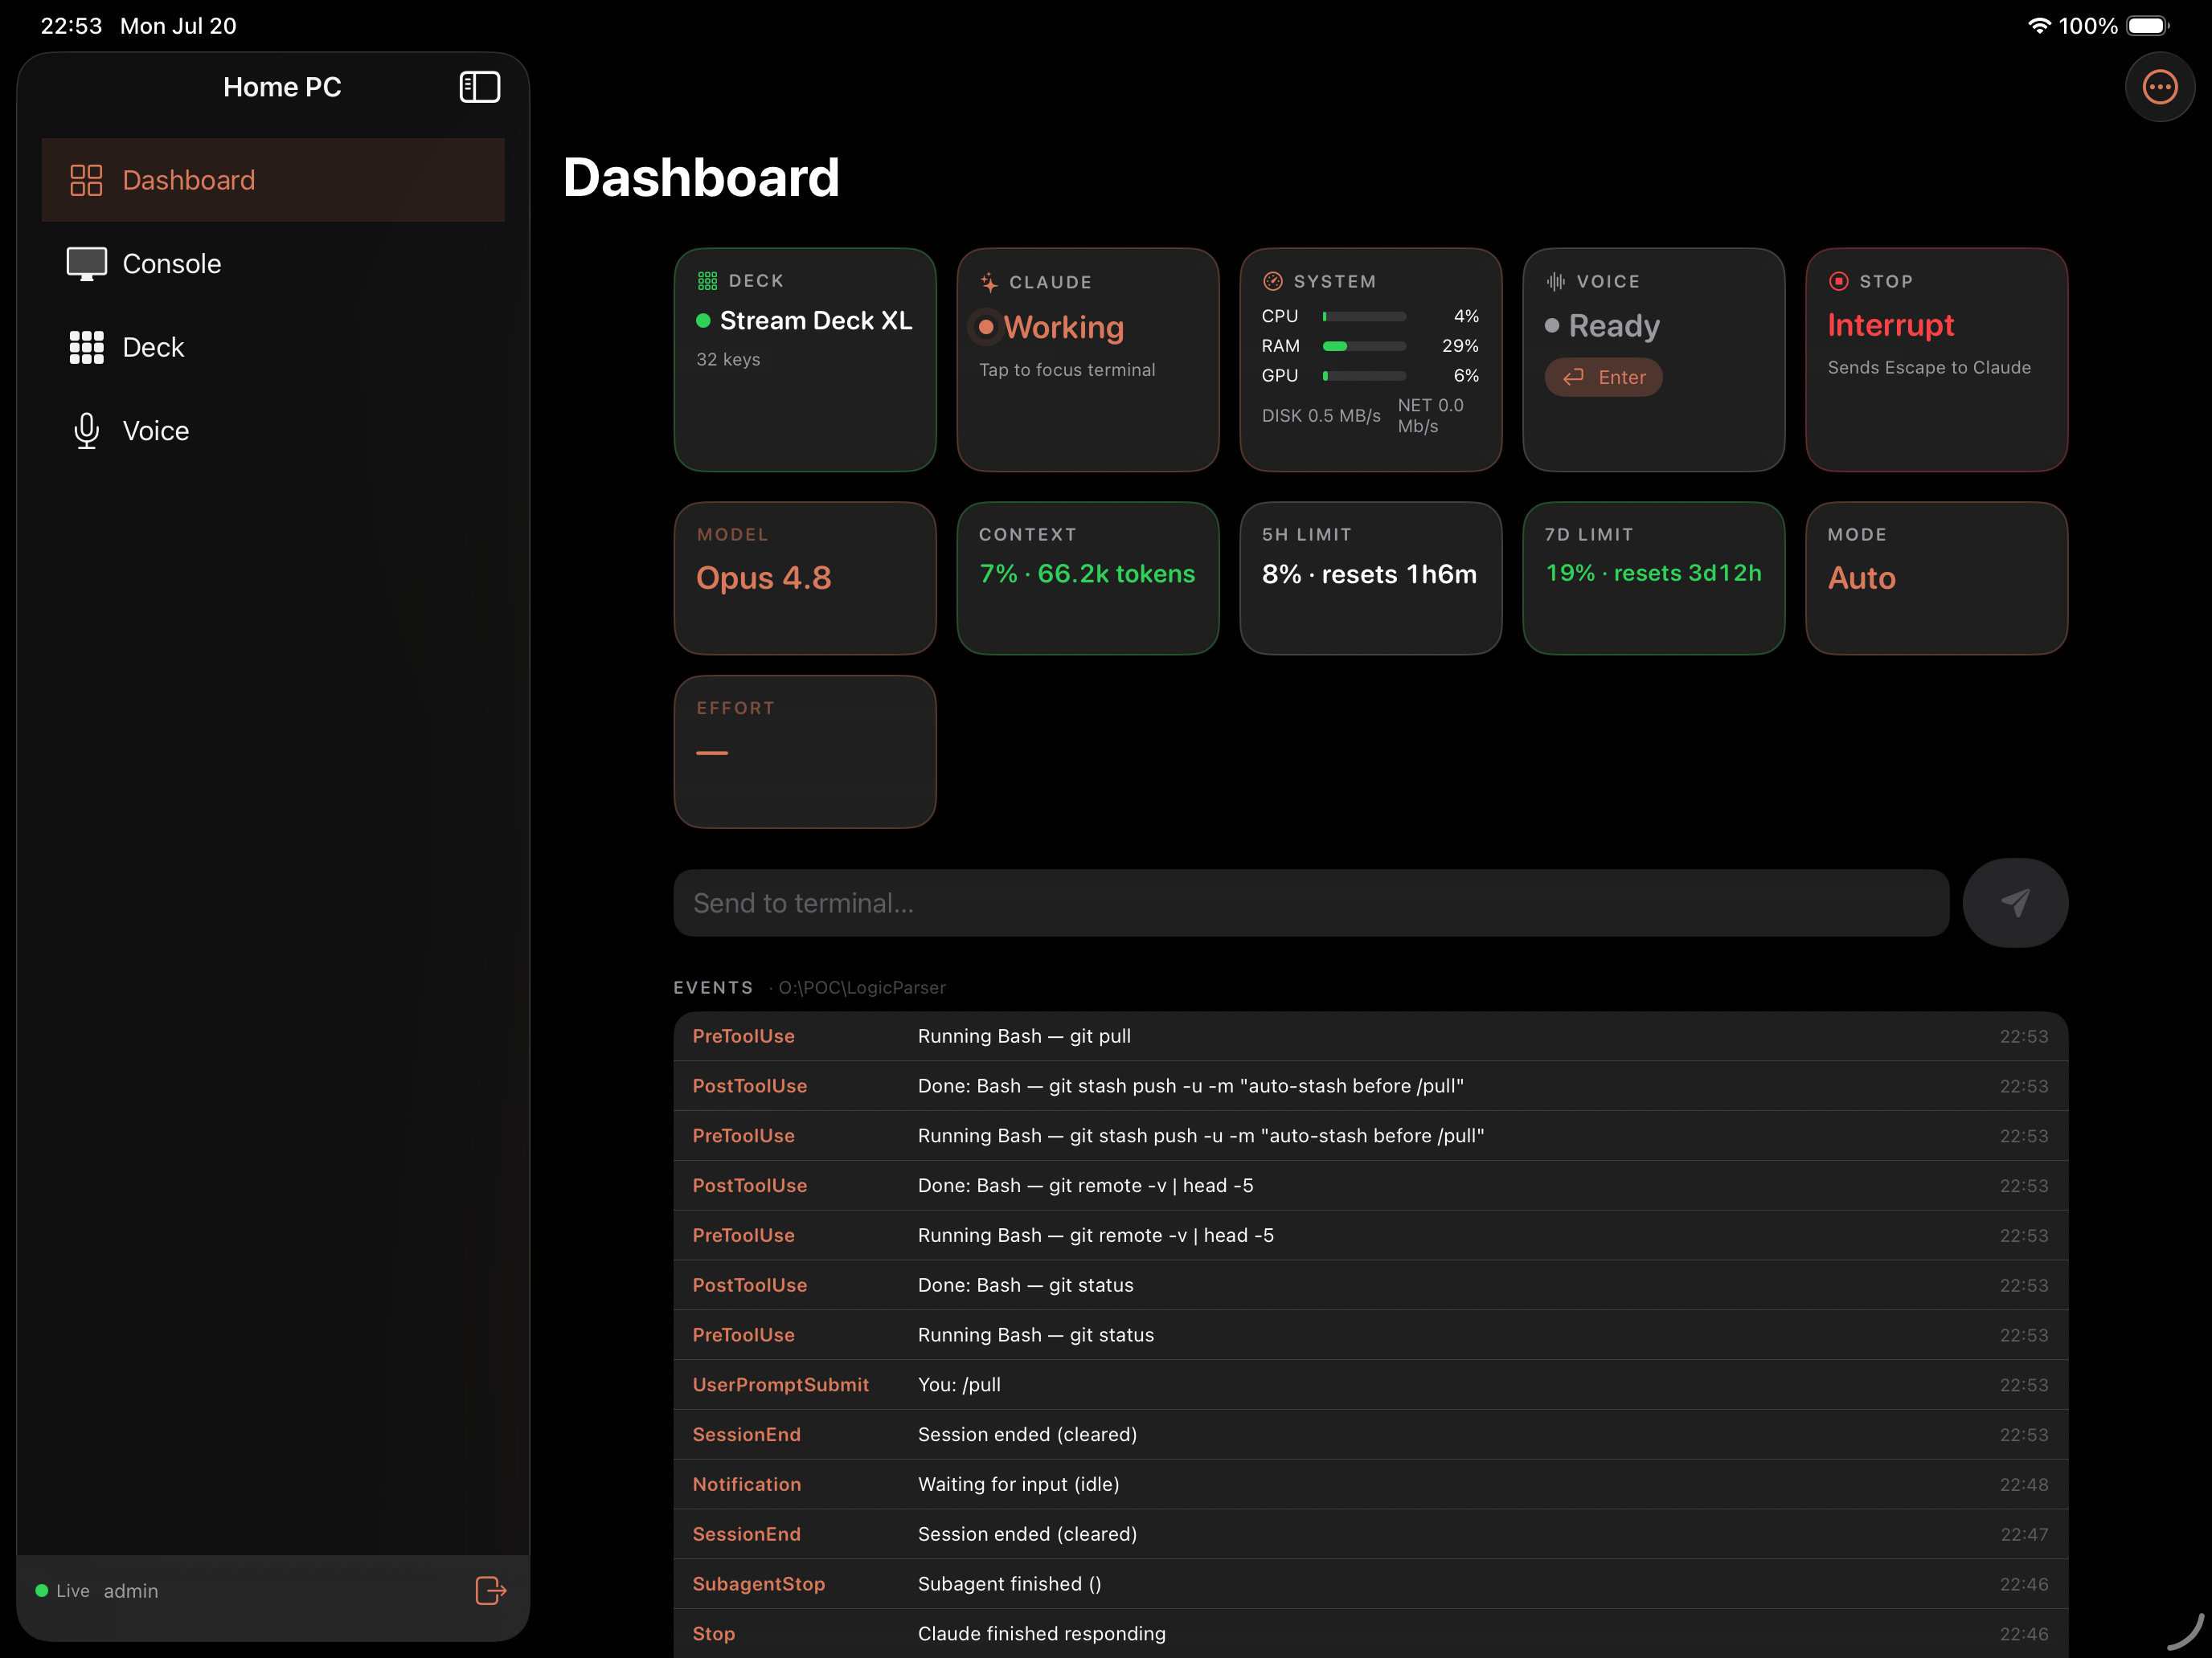Select the 'Done: Bash — git stash push' event
2212x1658 pixels.
point(1370,1086)
